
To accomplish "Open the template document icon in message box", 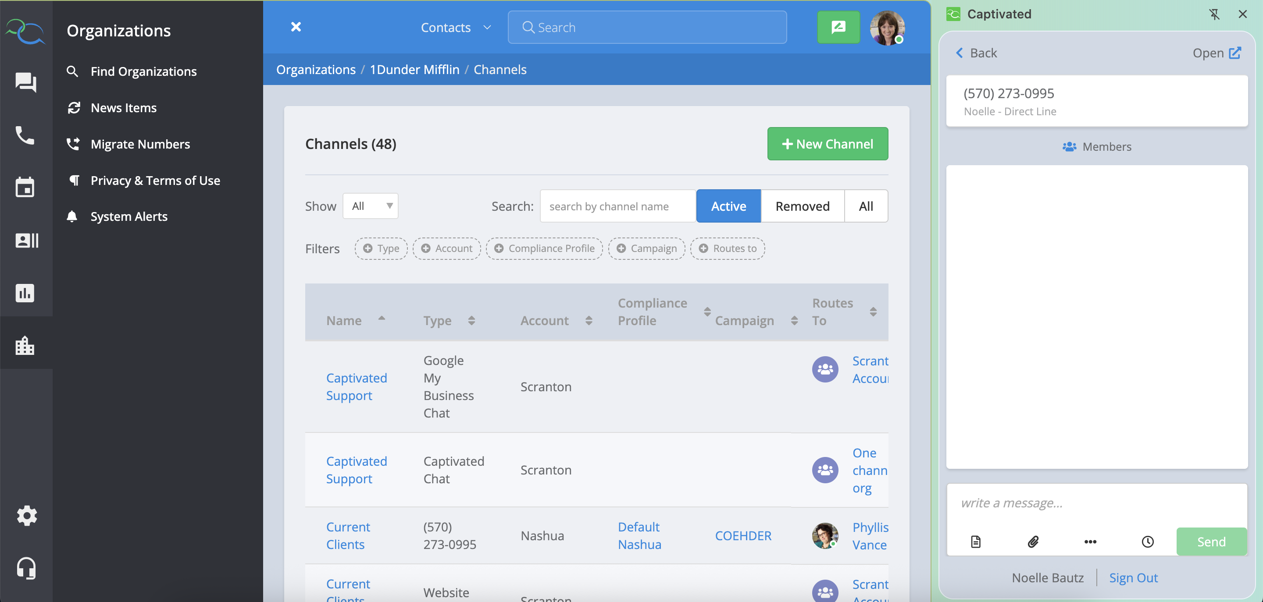I will (976, 541).
